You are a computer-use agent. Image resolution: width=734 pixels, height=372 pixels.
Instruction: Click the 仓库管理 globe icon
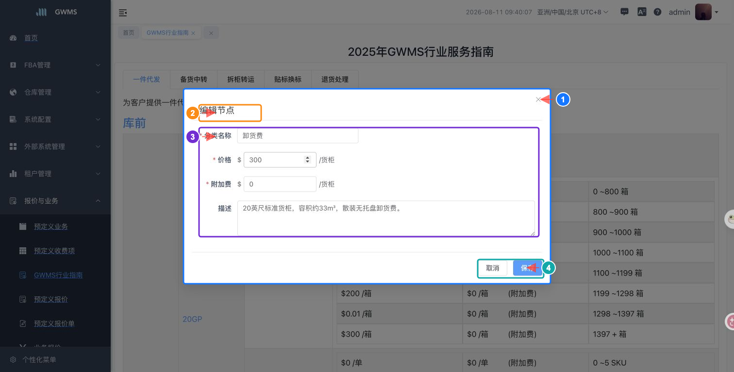(13, 92)
